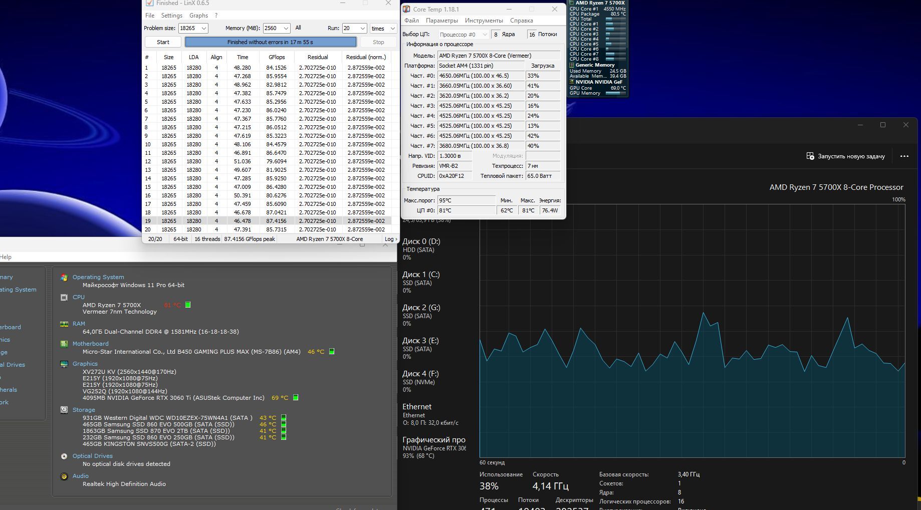The height and width of the screenshot is (510, 921).
Task: Select Ethernet in Task Manager performance list
Action: pyautogui.click(x=434, y=414)
